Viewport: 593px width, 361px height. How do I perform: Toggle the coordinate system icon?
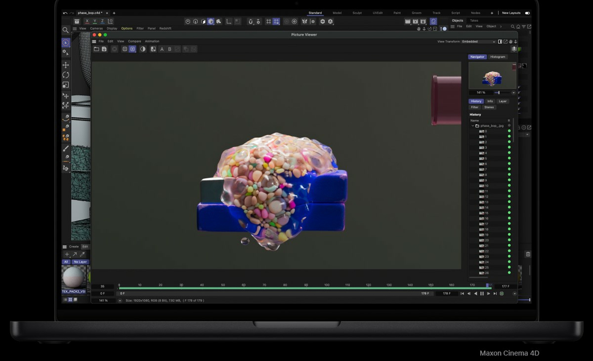[x=110, y=21]
